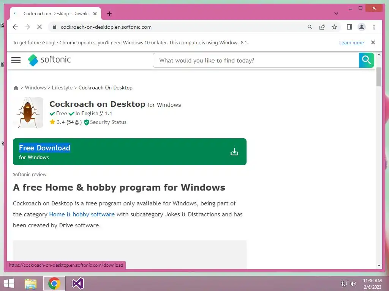Click the Softonic search field
This screenshot has width=389, height=291.
256,60
